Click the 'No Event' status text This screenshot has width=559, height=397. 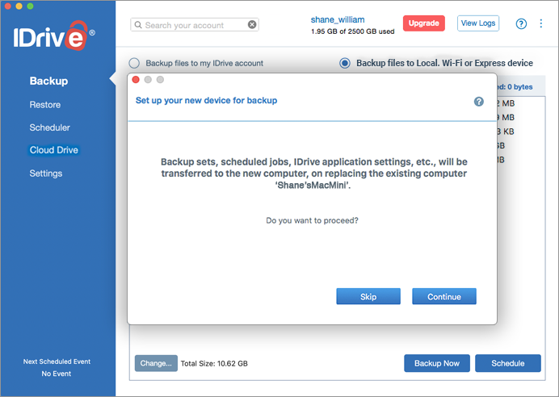pos(57,374)
